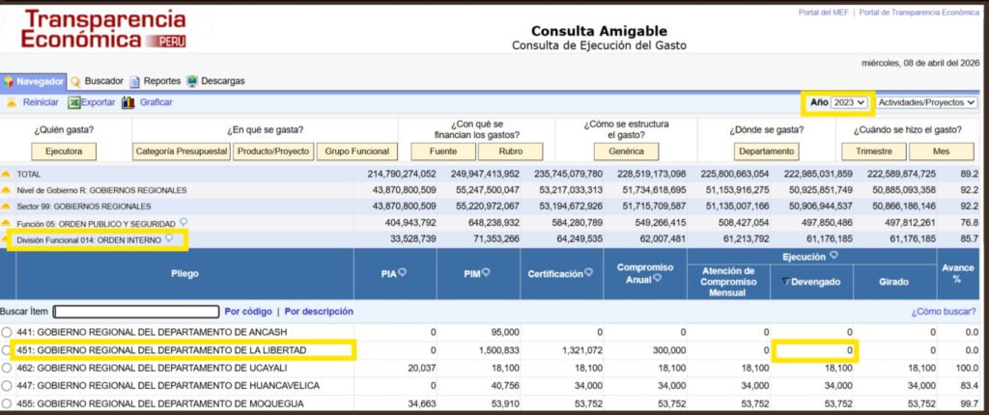
Task: Click the Categoría Presupuestal button
Action: click(182, 152)
